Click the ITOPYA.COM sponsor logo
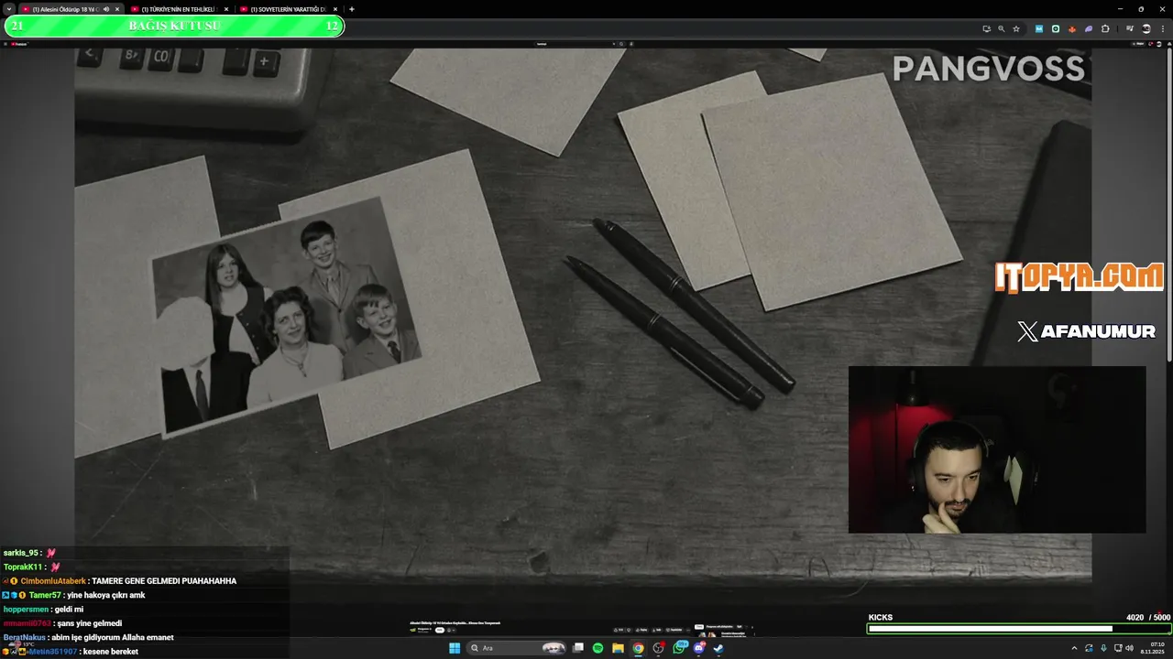 pos(1079,276)
